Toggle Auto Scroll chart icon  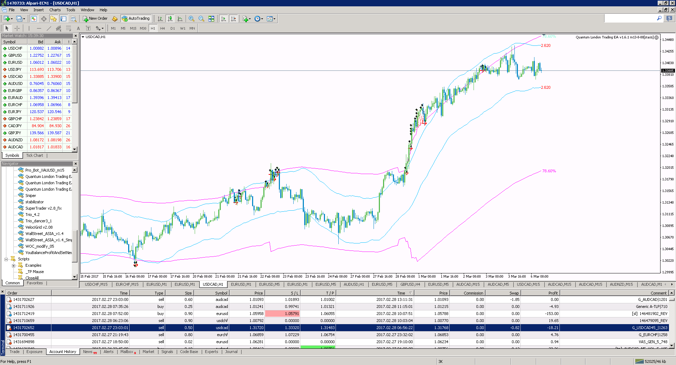click(x=223, y=19)
